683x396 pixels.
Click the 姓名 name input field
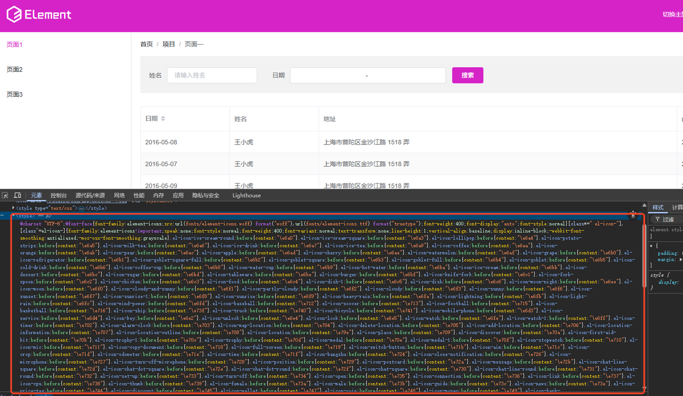(212, 75)
